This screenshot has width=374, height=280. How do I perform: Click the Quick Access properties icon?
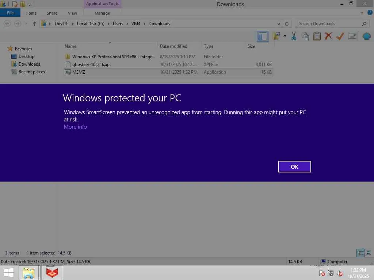click(x=15, y=4)
